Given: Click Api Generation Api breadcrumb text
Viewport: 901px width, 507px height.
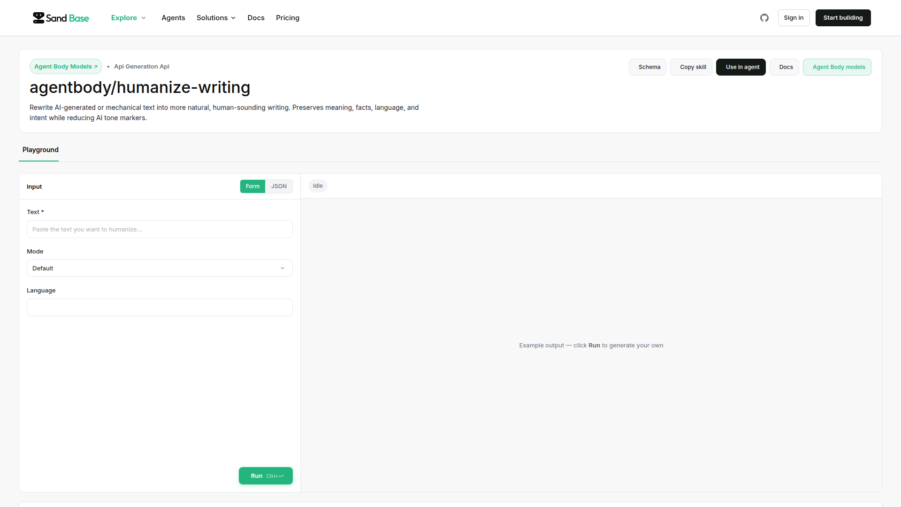Looking at the screenshot, I should [141, 67].
